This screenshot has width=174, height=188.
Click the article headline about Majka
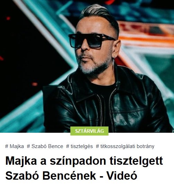click(84, 168)
